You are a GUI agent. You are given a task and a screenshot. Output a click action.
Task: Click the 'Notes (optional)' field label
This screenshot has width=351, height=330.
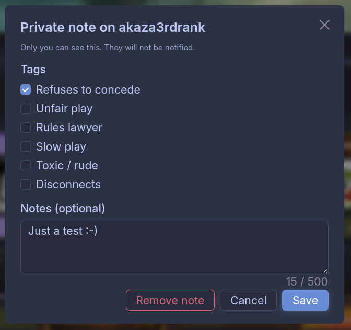point(63,208)
